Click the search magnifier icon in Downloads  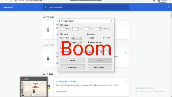click(46, 7)
